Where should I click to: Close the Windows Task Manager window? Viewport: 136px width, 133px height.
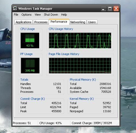116,9
